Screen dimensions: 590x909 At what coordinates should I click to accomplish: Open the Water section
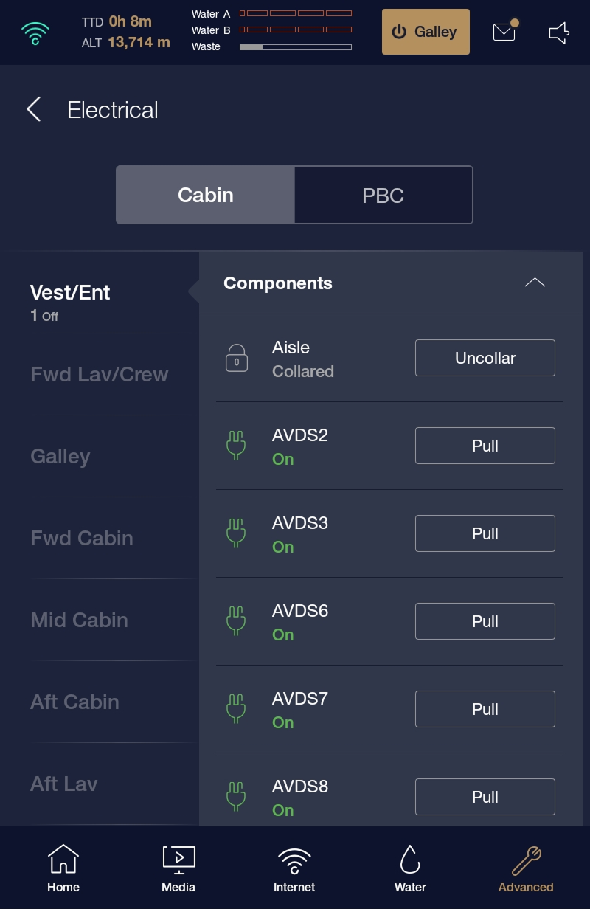[410, 868]
